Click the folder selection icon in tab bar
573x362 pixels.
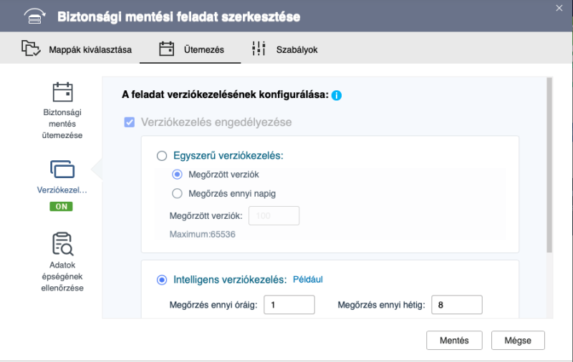pyautogui.click(x=31, y=49)
